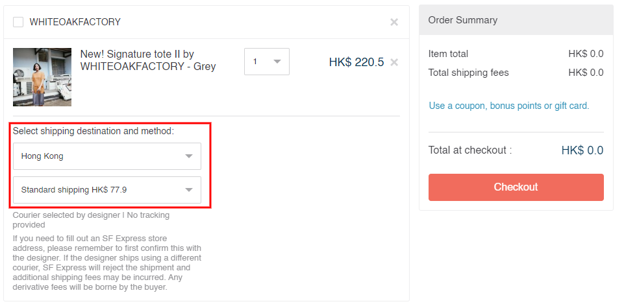Click the HK$ 220.5 item price
637x306 pixels.
tap(356, 62)
